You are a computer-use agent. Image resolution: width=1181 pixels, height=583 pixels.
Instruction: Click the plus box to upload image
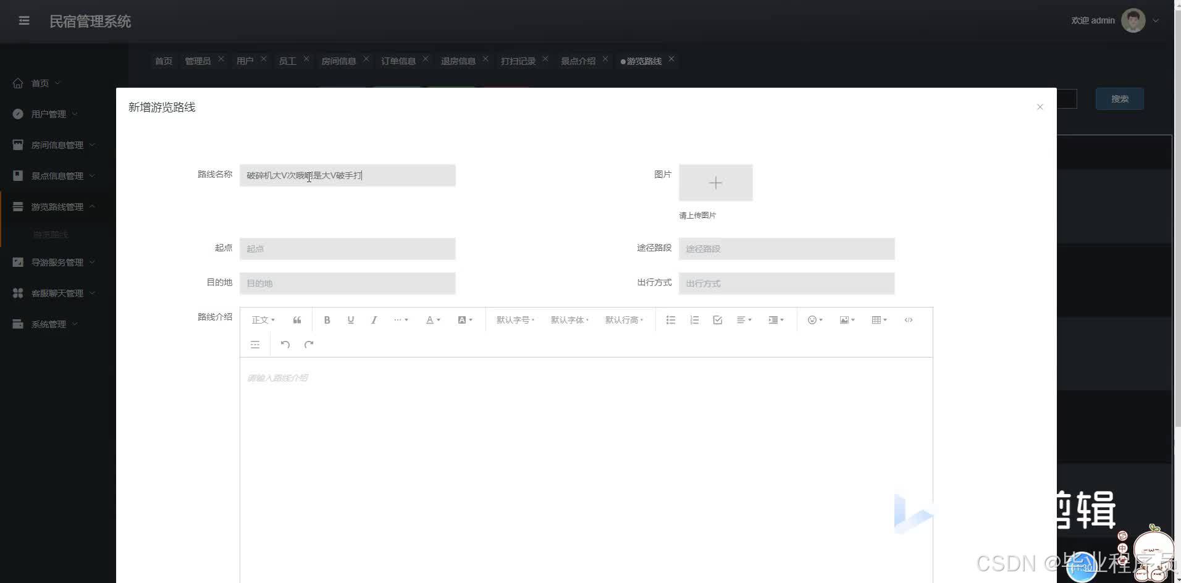[x=715, y=183]
